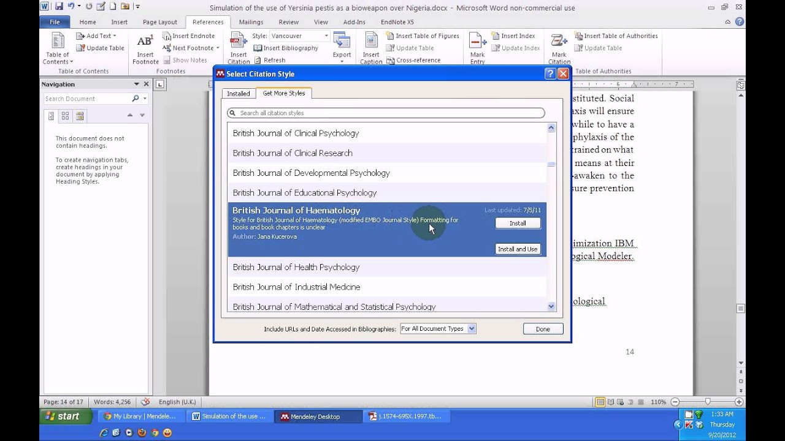Select Print Layout view in status bar
The image size is (785, 441).
click(x=600, y=402)
